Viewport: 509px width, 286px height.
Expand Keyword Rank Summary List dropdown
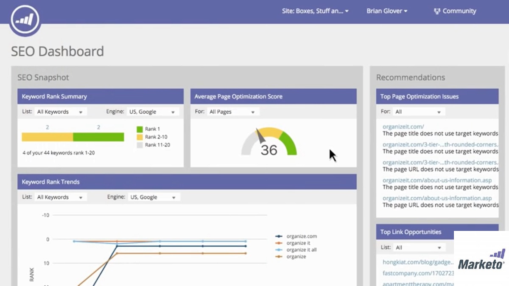(59, 112)
